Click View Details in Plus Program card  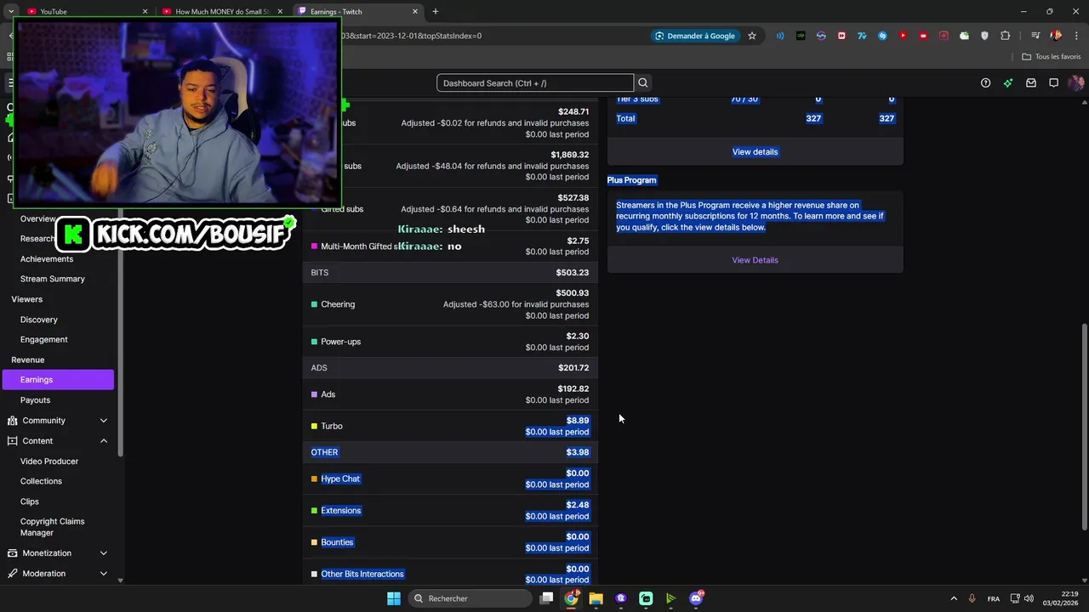click(x=755, y=260)
